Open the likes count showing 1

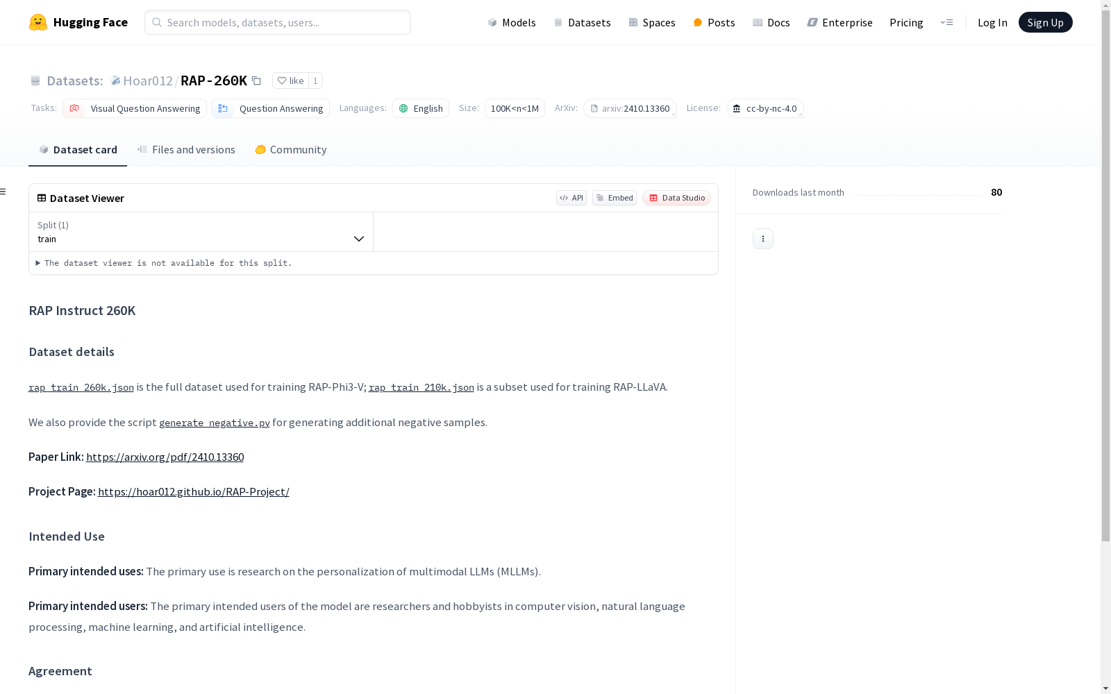tap(315, 81)
